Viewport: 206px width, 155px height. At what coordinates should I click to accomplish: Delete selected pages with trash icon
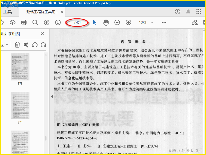[x=17, y=45]
